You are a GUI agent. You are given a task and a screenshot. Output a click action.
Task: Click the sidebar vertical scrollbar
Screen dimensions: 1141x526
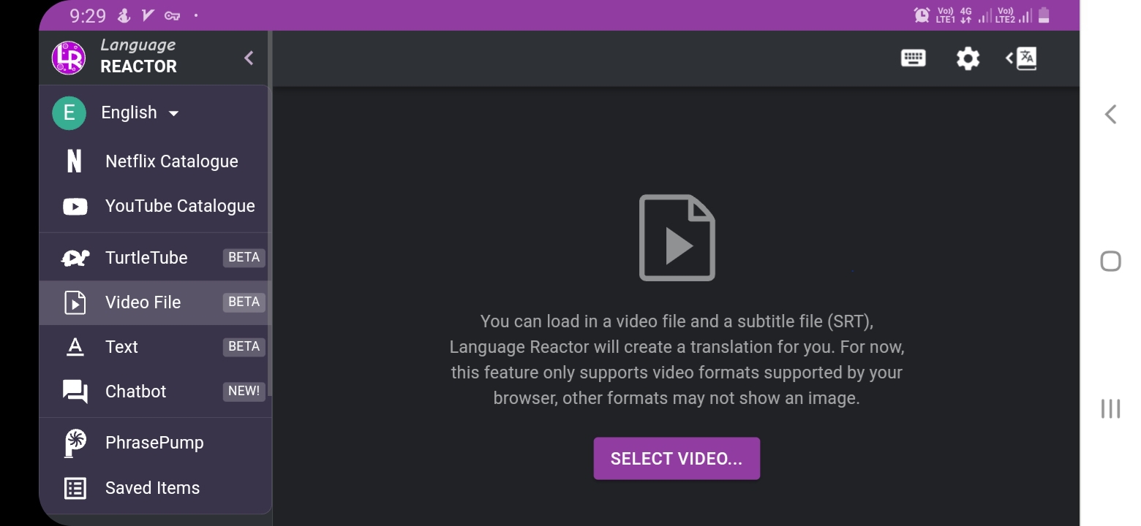[x=270, y=213]
